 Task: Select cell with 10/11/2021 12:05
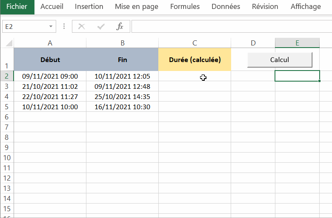tap(123, 76)
